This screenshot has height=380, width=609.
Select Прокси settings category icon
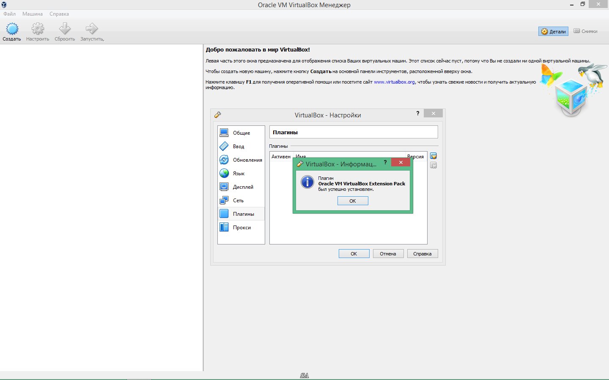pyautogui.click(x=224, y=227)
